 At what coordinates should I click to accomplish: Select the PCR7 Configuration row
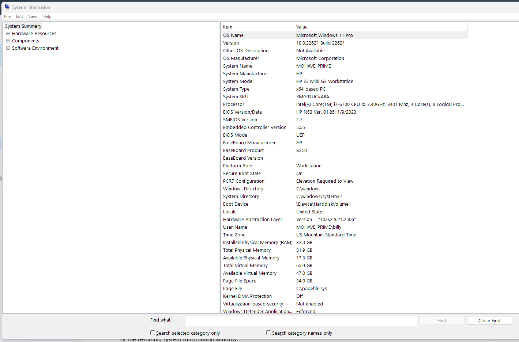point(344,181)
